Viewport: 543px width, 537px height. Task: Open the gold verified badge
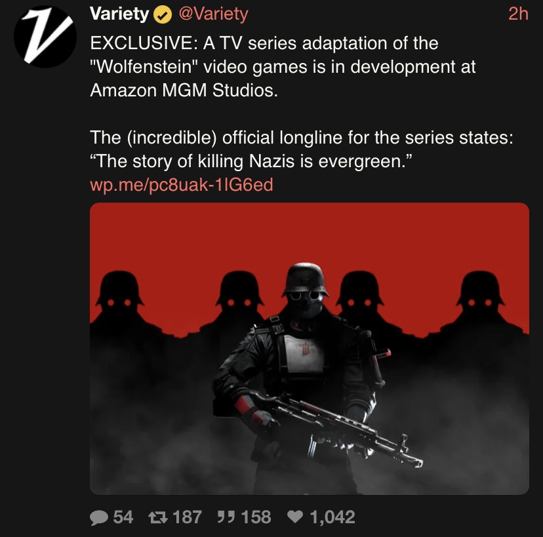pyautogui.click(x=163, y=15)
